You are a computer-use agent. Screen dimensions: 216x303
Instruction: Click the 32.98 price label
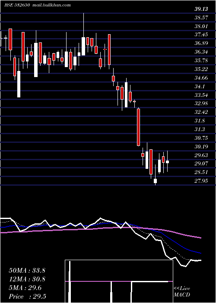coord(201,103)
